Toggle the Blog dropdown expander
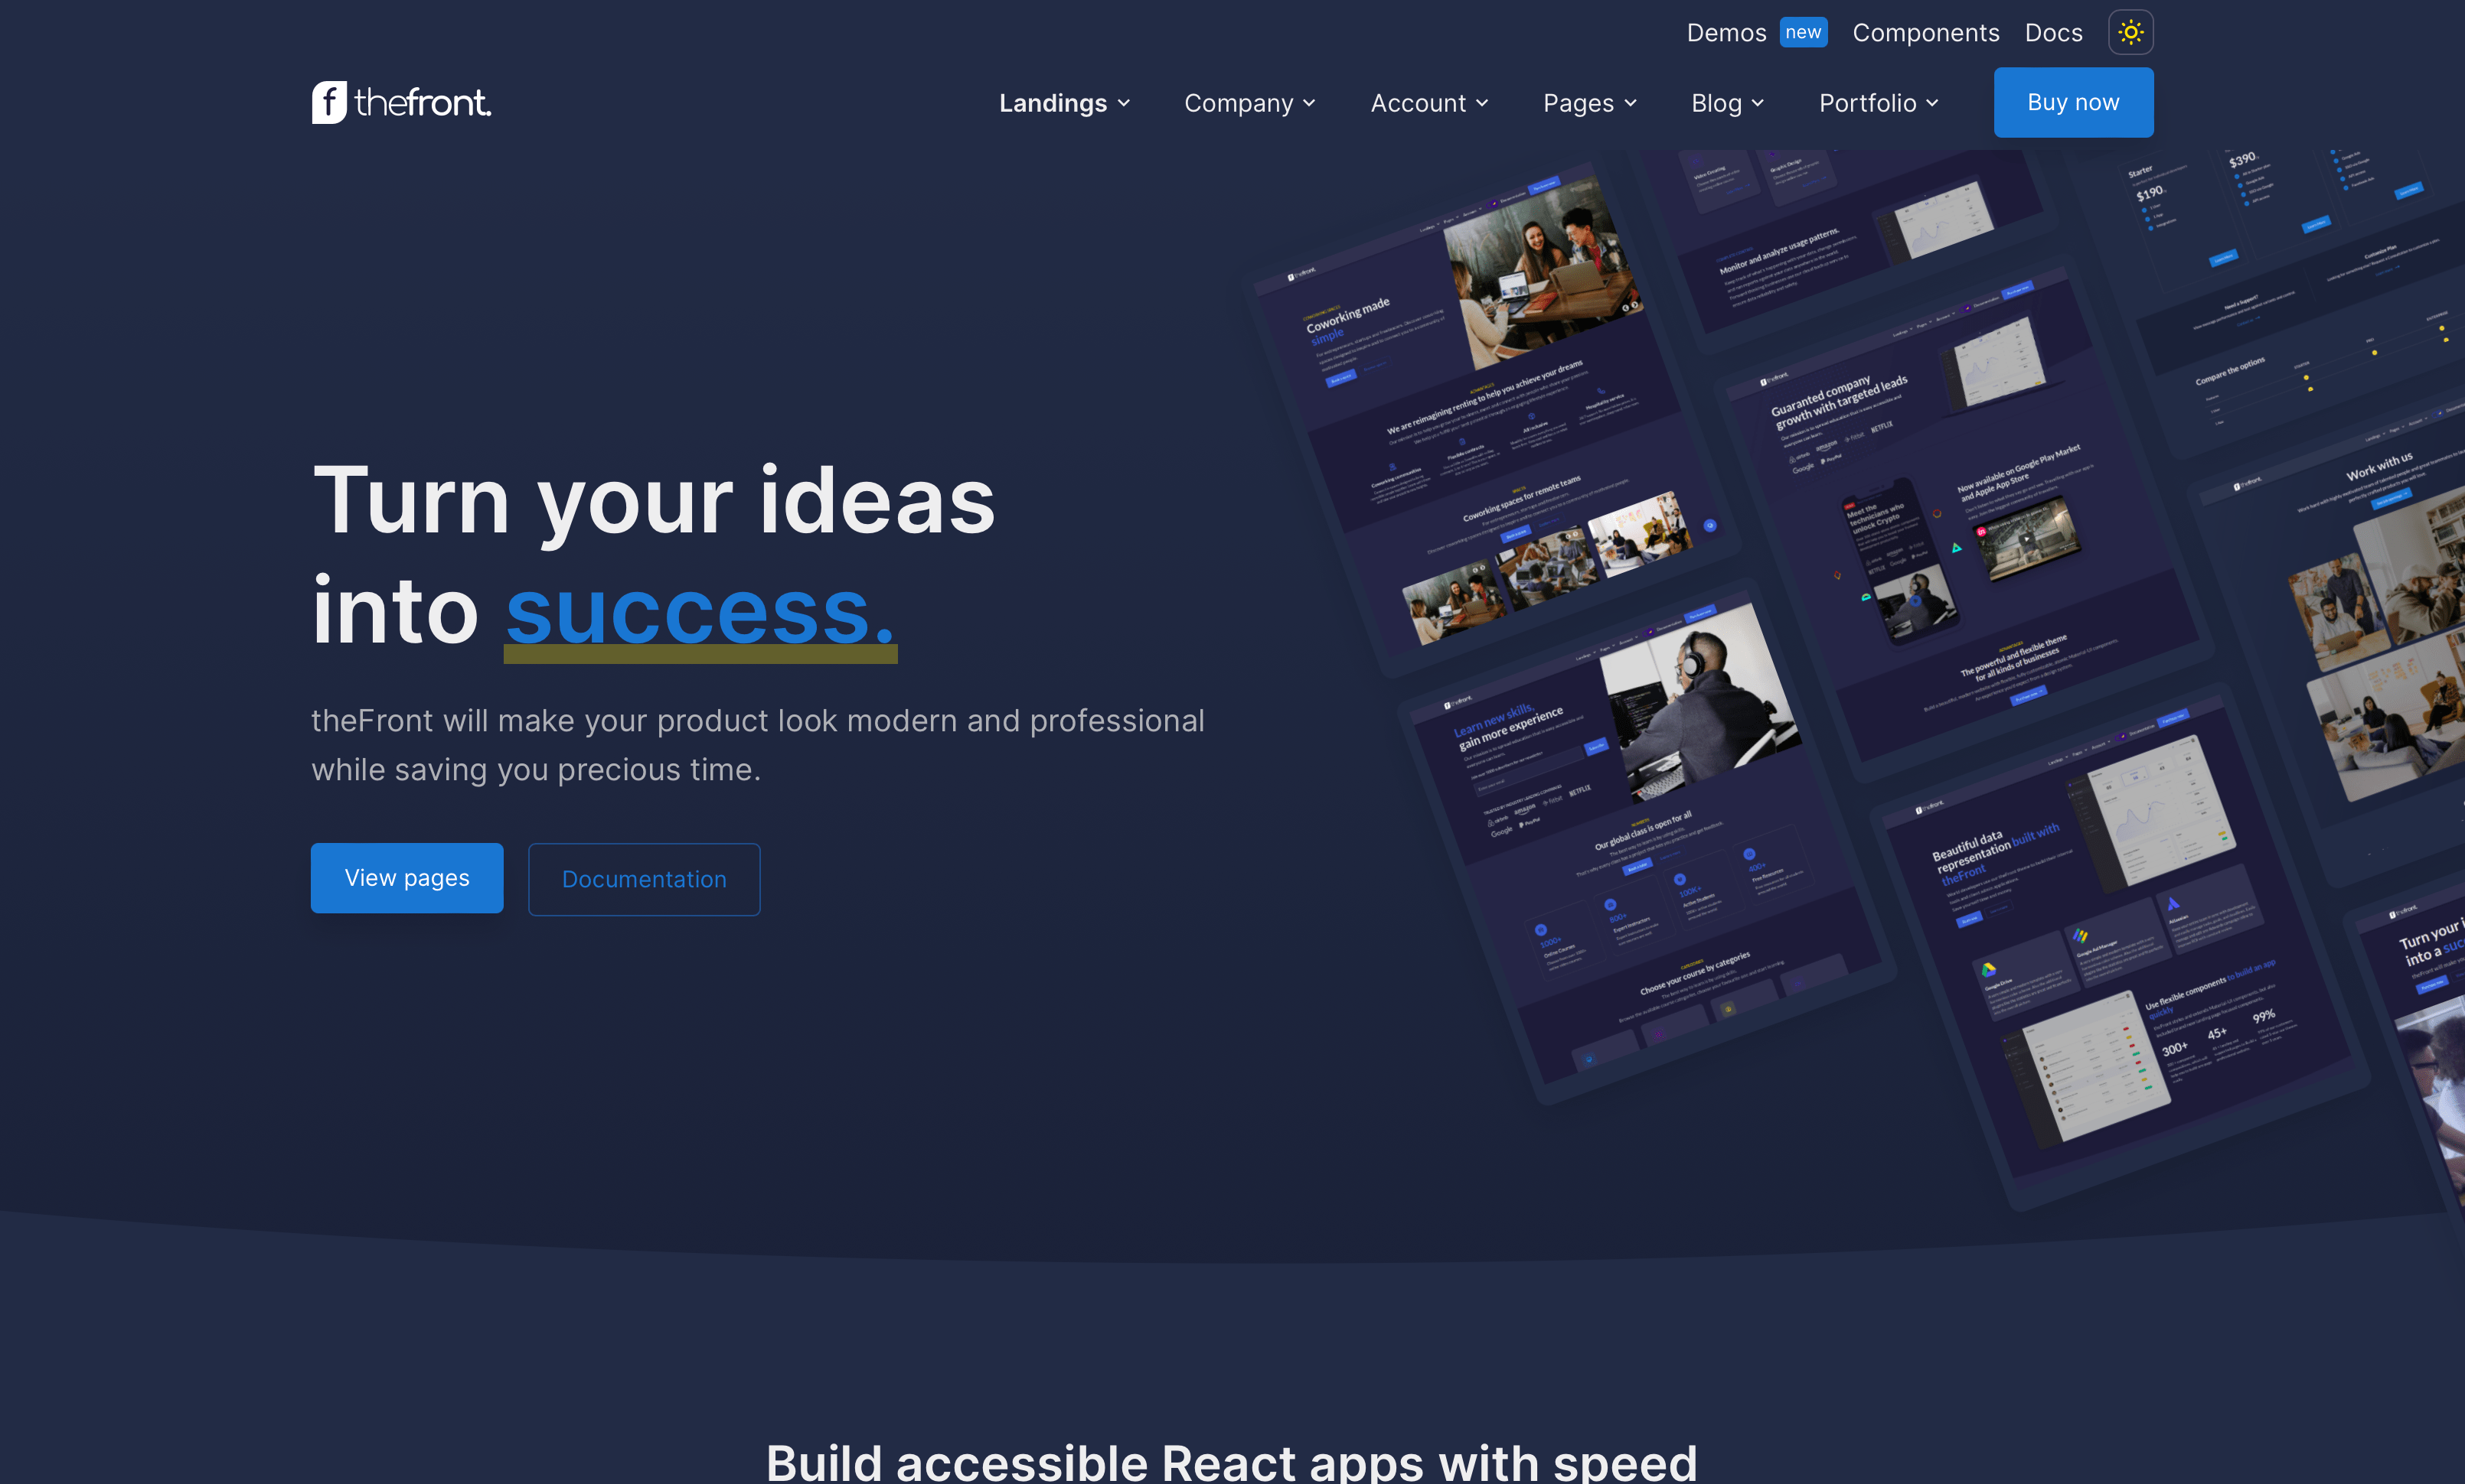This screenshot has width=2465, height=1484. [x=1757, y=102]
